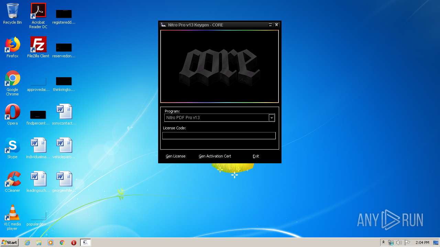Open Google Chrome desktop shortcut
The image size is (440, 247).
tap(12, 83)
